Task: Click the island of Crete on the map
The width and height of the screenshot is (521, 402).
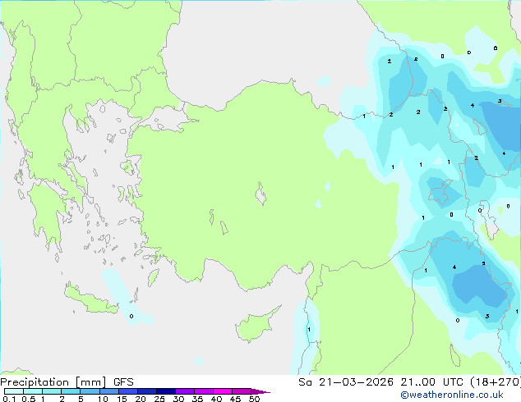Action: tap(90, 299)
